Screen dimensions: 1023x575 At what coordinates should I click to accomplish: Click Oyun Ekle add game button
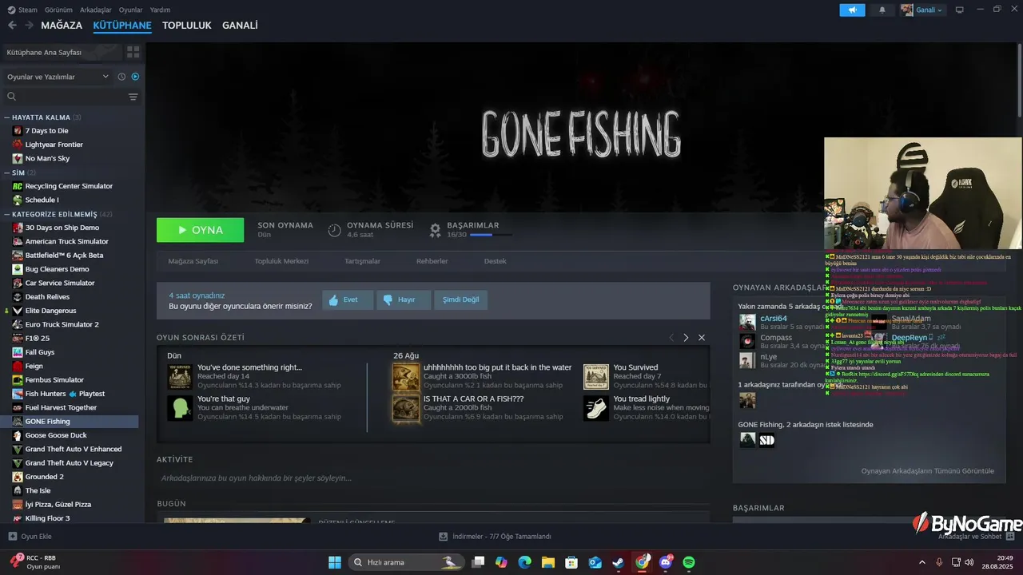pyautogui.click(x=30, y=537)
